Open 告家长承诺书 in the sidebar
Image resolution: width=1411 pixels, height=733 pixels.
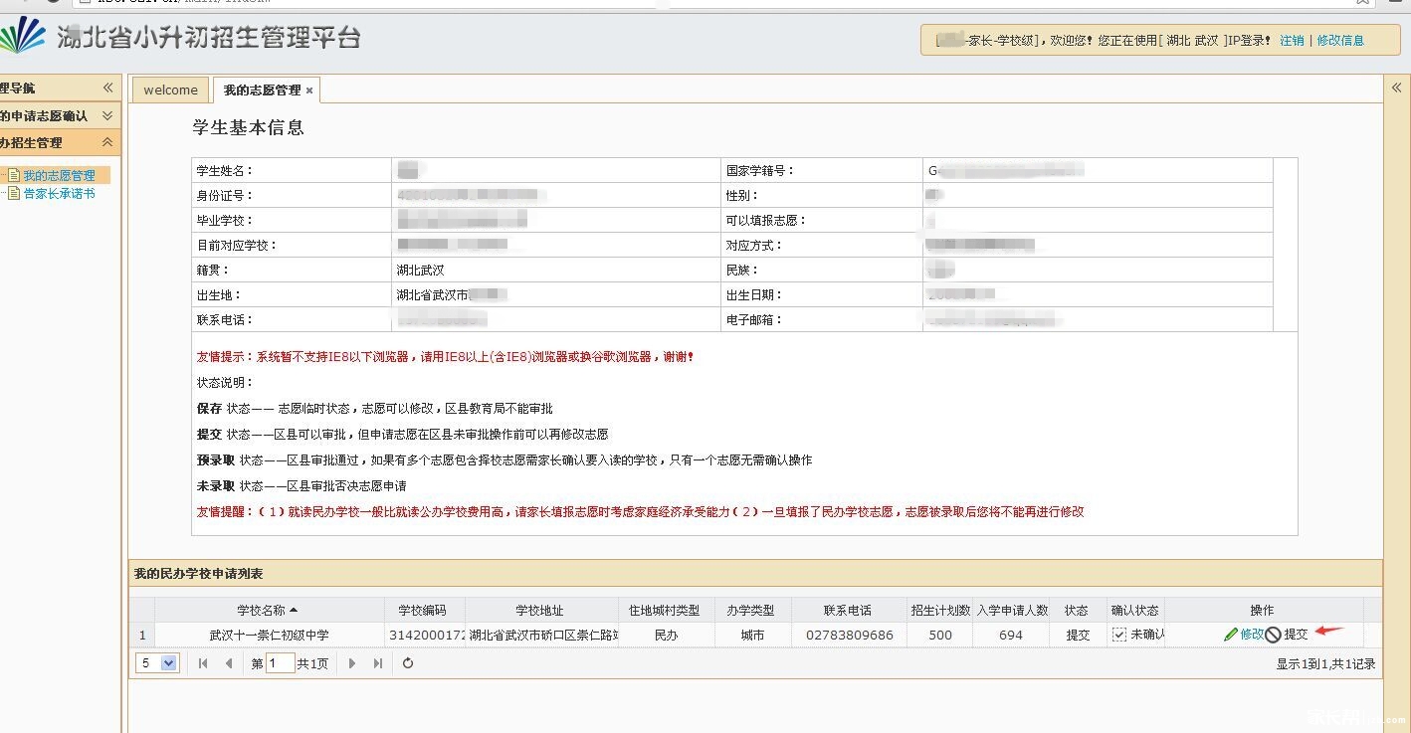(x=59, y=194)
